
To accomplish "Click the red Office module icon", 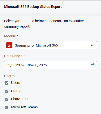I will click(9, 45).
